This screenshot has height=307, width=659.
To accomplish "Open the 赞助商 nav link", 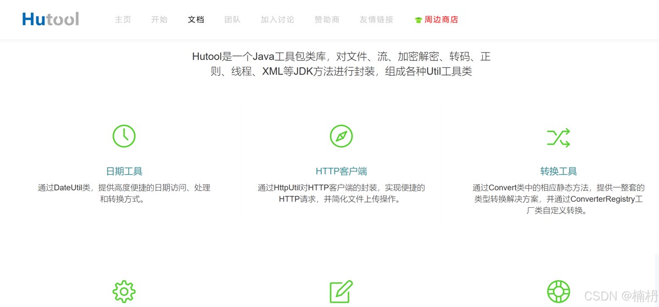I will pyautogui.click(x=327, y=19).
